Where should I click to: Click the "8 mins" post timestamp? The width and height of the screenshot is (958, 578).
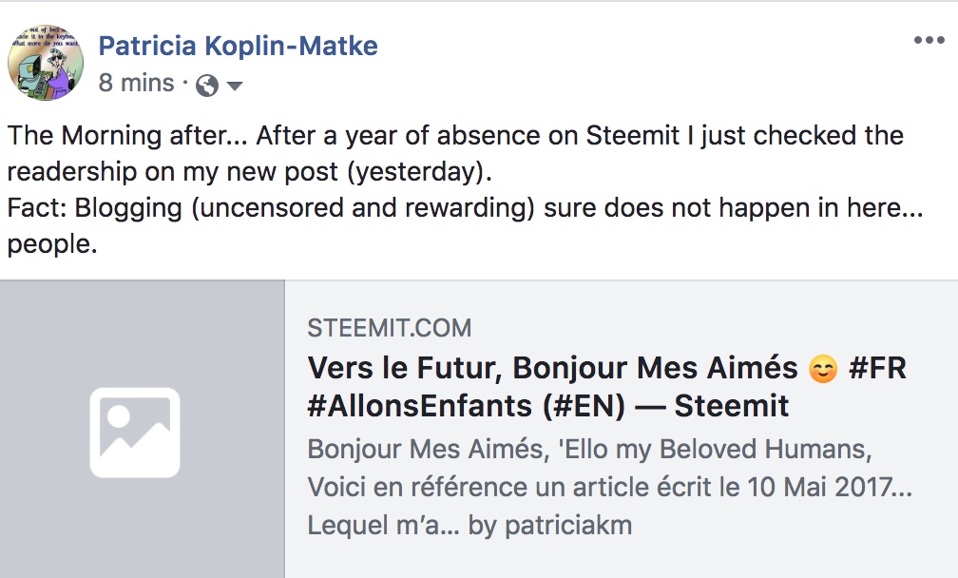point(136,84)
